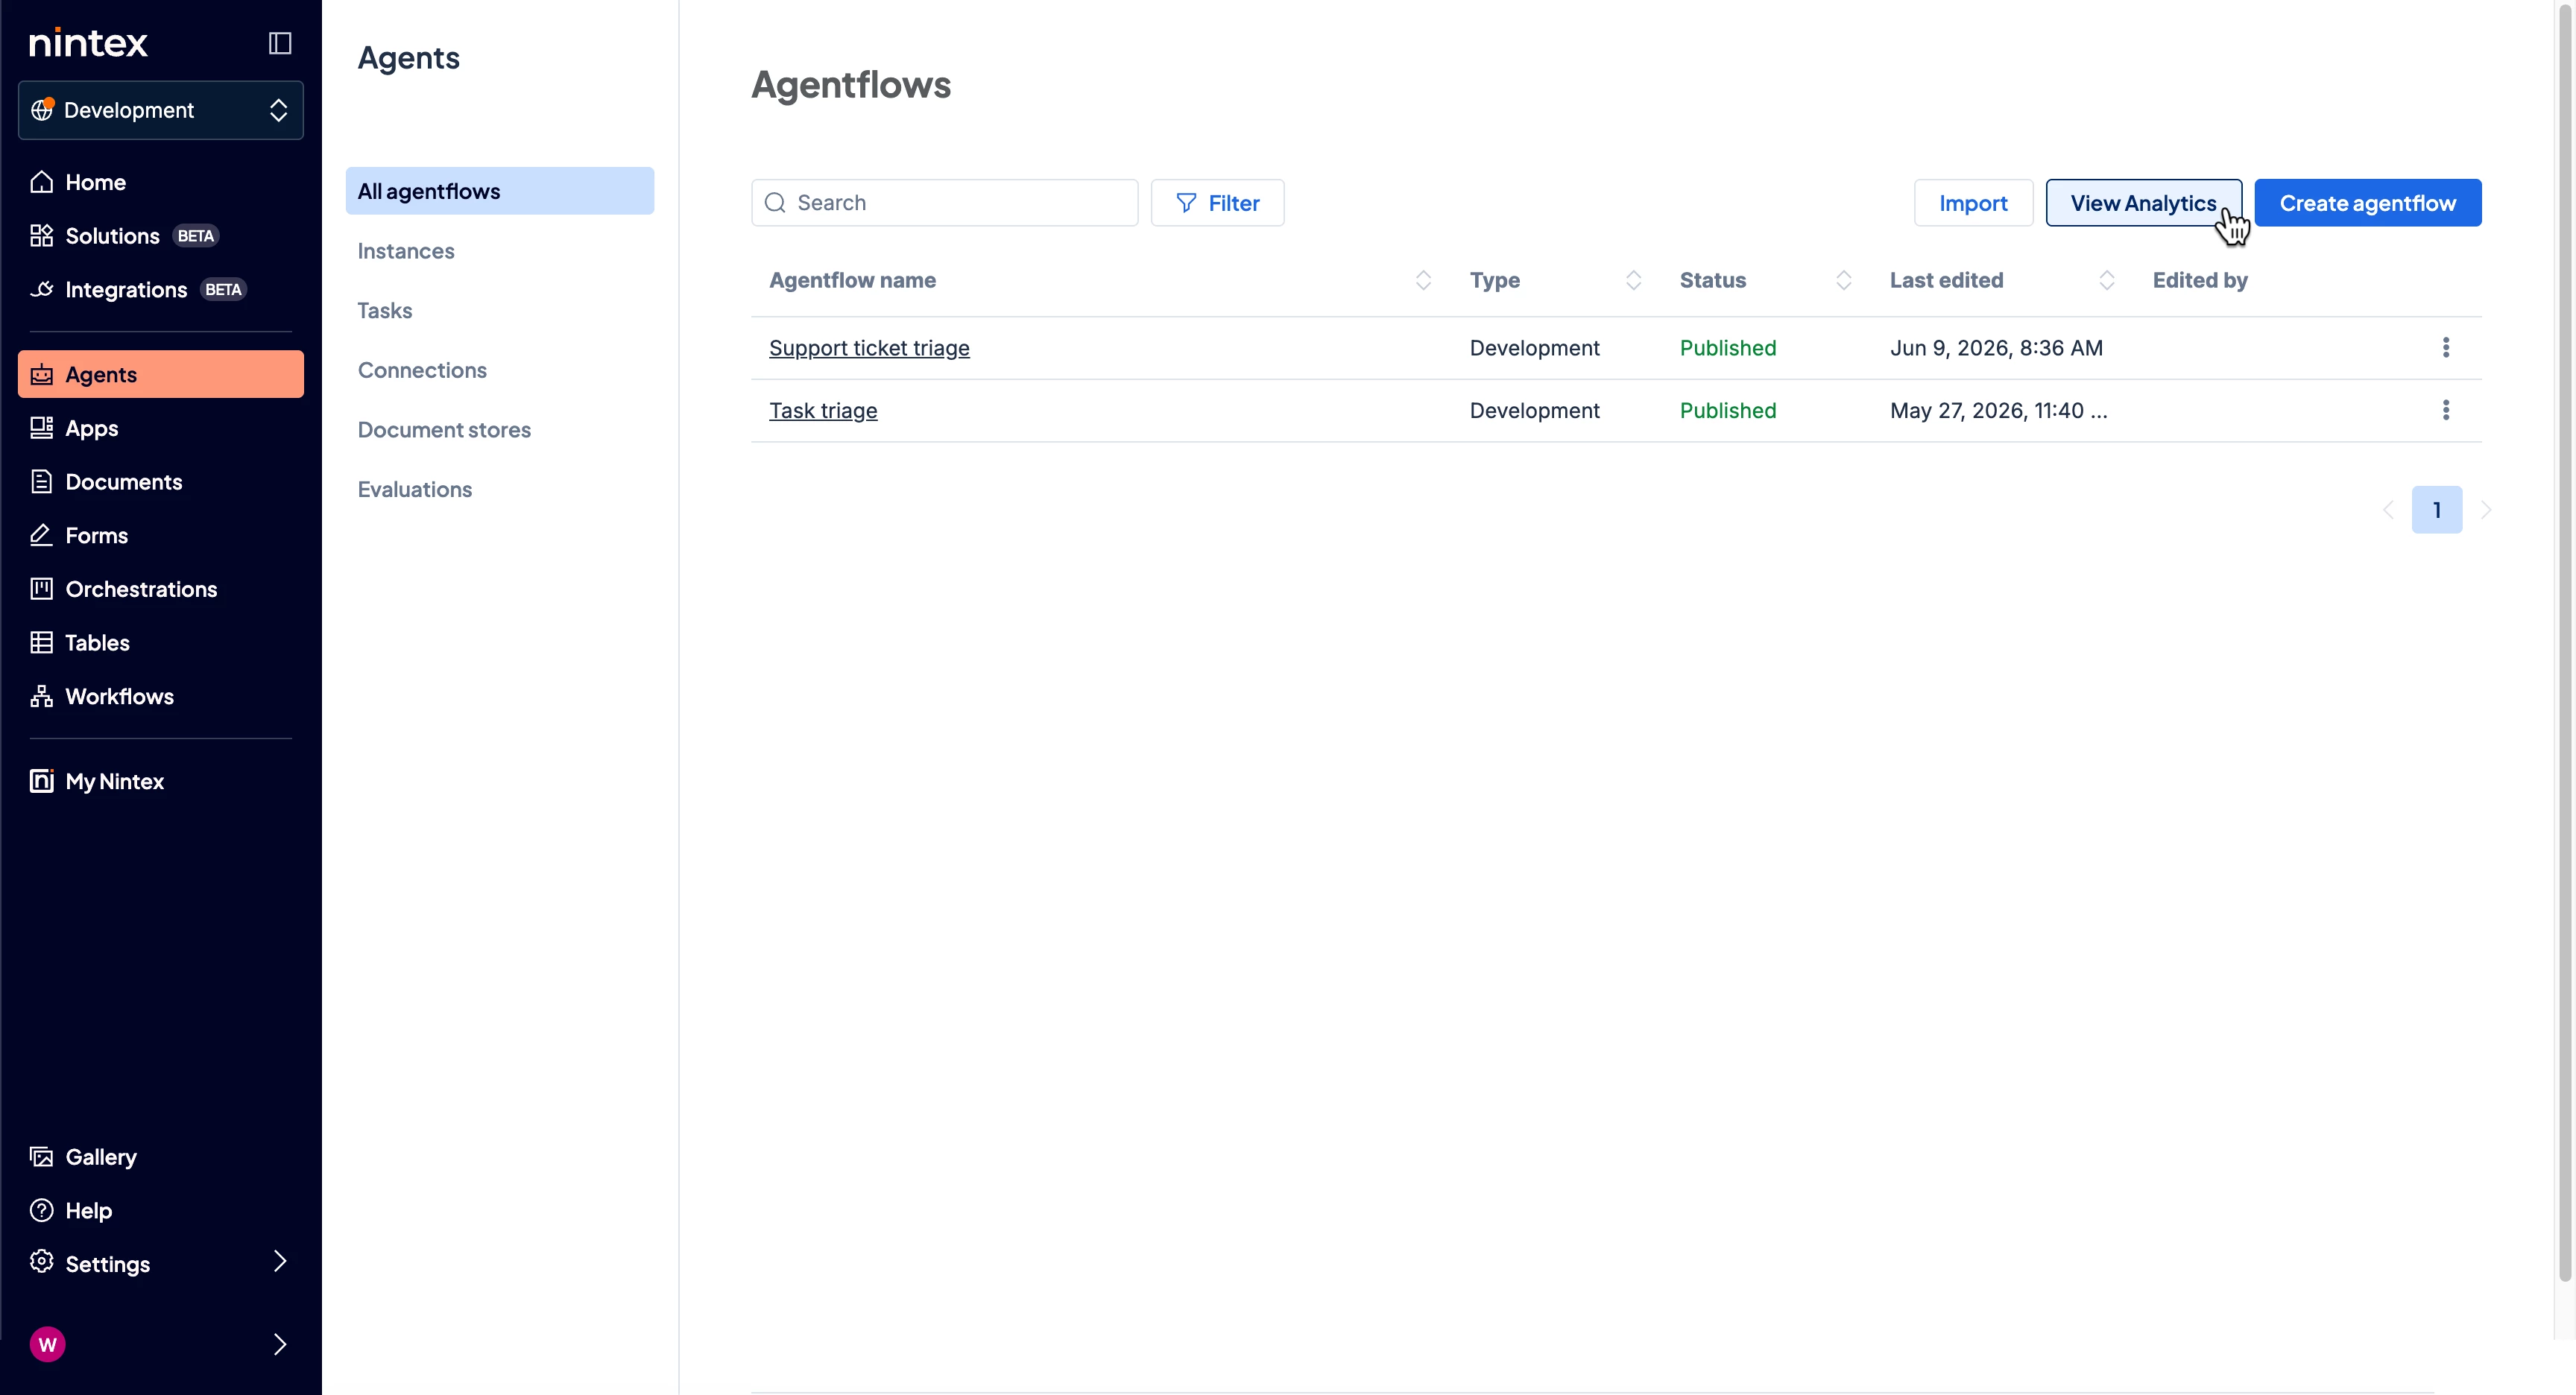Image resolution: width=2576 pixels, height=1395 pixels.
Task: Open the Support ticket triage agentflow
Action: tap(869, 348)
